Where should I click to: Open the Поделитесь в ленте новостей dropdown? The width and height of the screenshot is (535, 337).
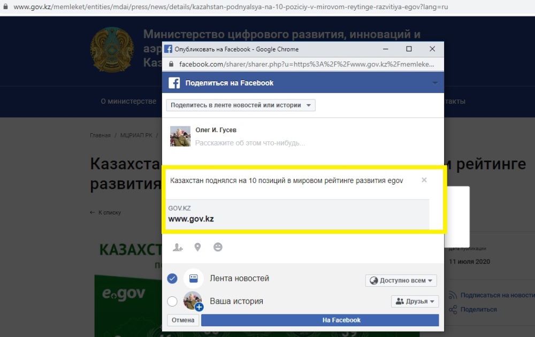240,105
